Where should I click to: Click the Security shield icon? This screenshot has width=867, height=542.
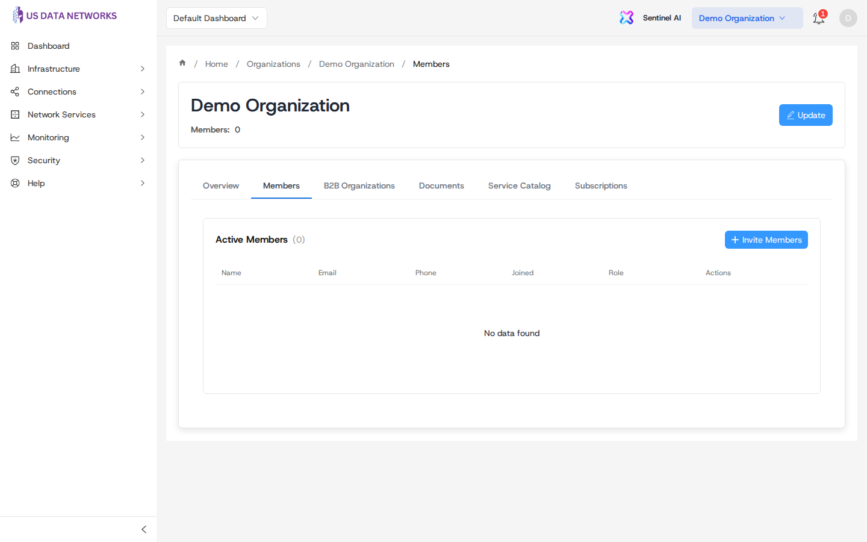(x=15, y=160)
